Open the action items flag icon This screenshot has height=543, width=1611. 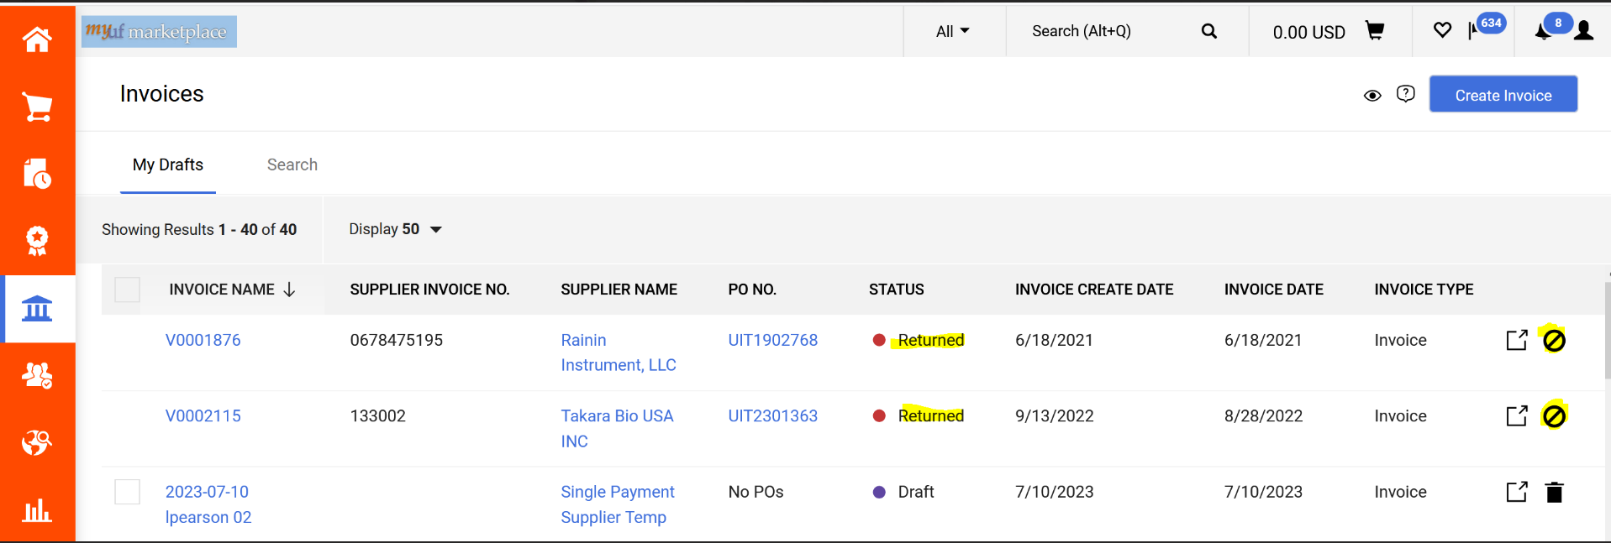tap(1474, 31)
